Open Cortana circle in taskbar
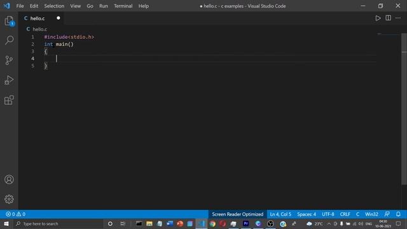407x229 pixels. [x=110, y=223]
